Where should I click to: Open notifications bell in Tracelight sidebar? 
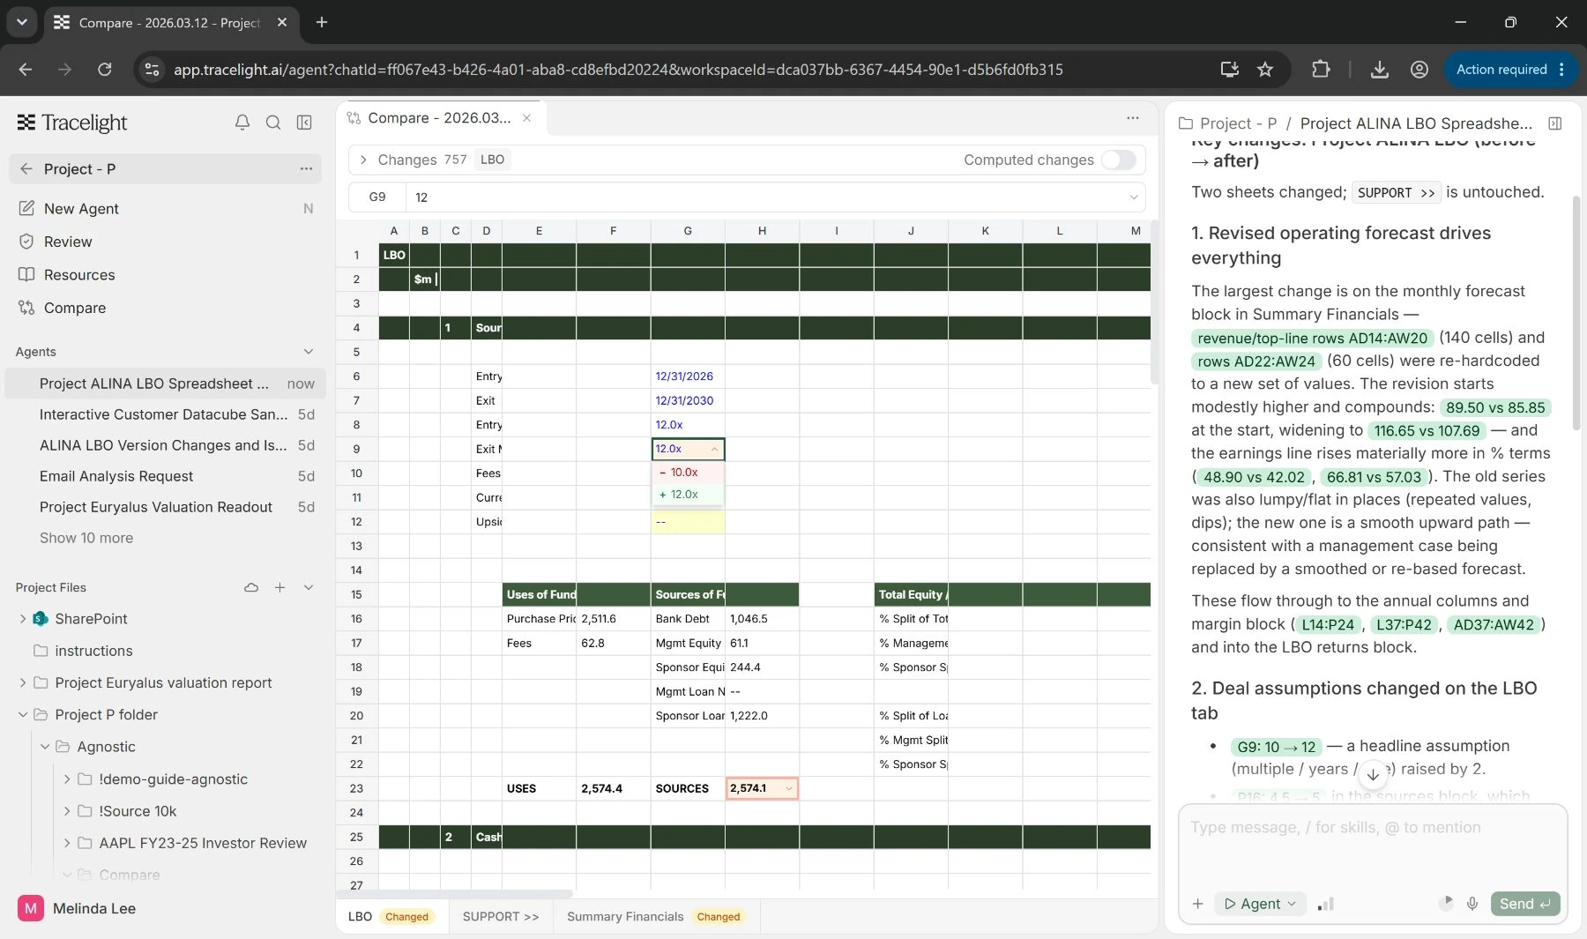tap(242, 123)
